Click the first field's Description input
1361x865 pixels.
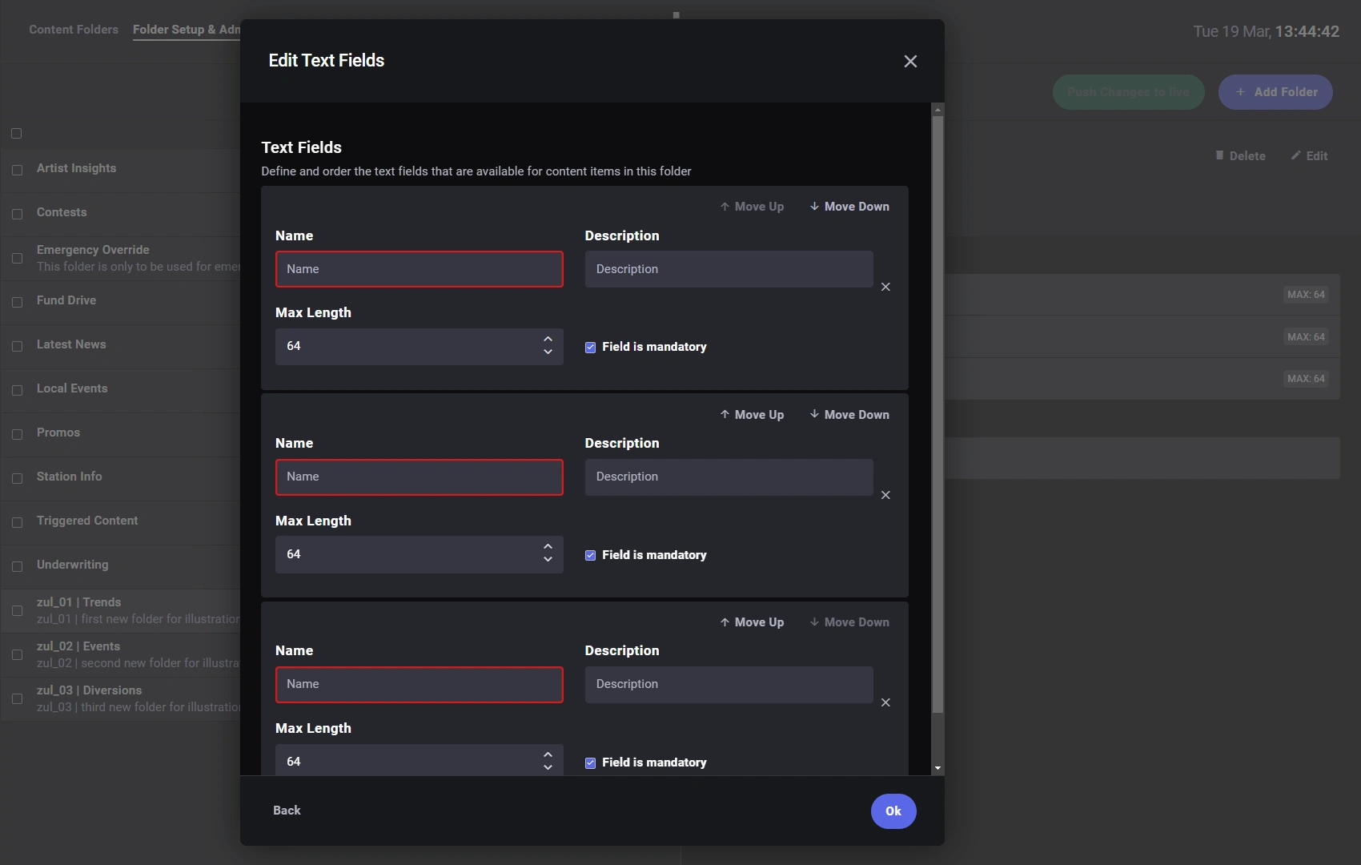[x=729, y=269]
